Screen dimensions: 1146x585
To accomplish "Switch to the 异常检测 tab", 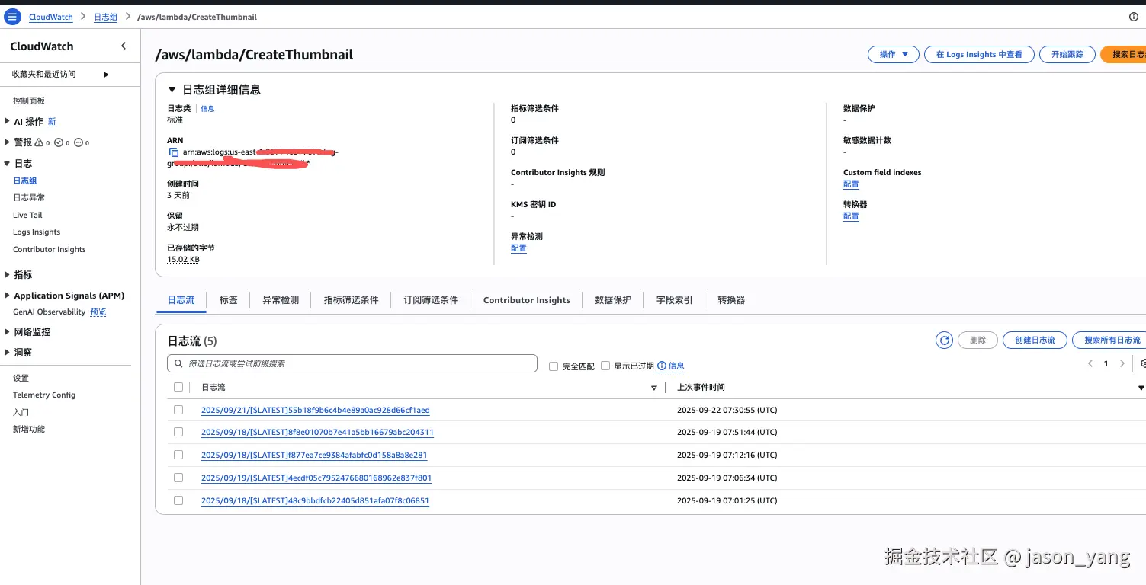I will tap(281, 300).
